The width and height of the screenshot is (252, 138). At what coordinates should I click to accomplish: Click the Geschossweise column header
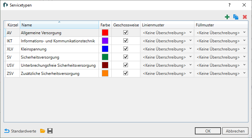pyautogui.click(x=126, y=25)
